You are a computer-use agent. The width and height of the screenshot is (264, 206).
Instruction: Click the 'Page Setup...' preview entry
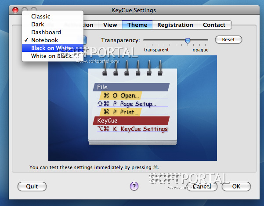point(127,104)
